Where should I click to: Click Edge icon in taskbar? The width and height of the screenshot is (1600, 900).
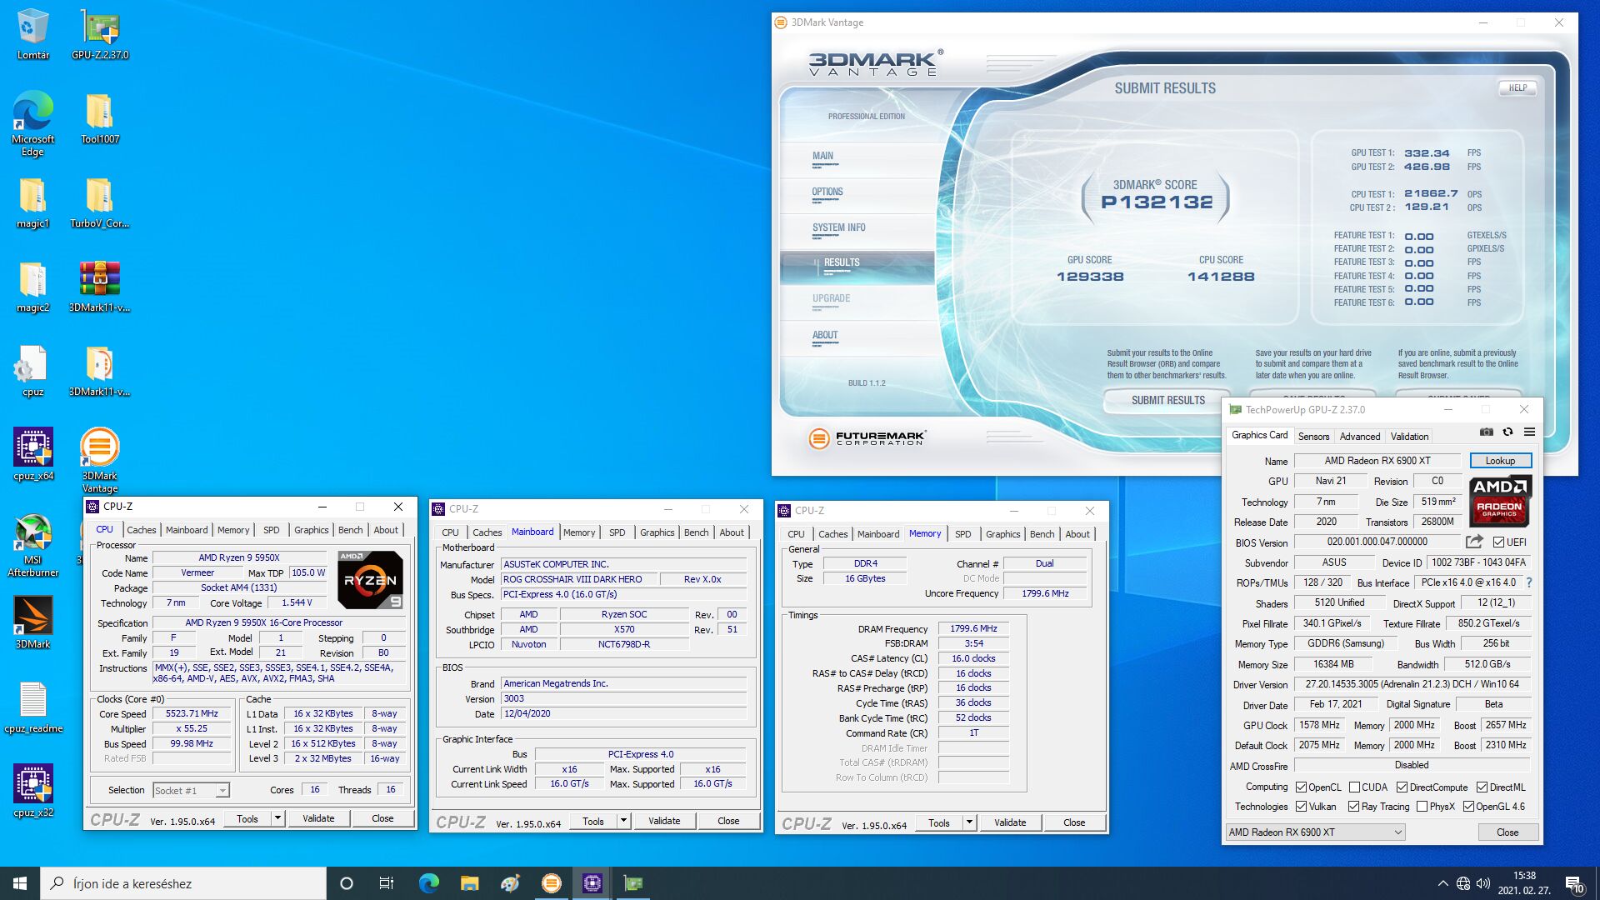click(428, 883)
